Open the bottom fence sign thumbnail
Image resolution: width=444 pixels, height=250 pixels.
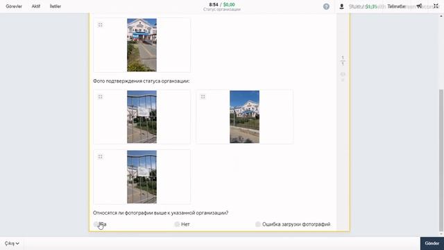click(x=142, y=177)
